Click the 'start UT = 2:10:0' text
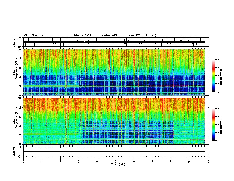 [x=143, y=35]
